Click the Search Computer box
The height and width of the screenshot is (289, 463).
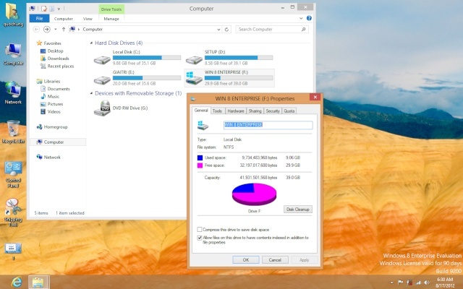point(272,29)
